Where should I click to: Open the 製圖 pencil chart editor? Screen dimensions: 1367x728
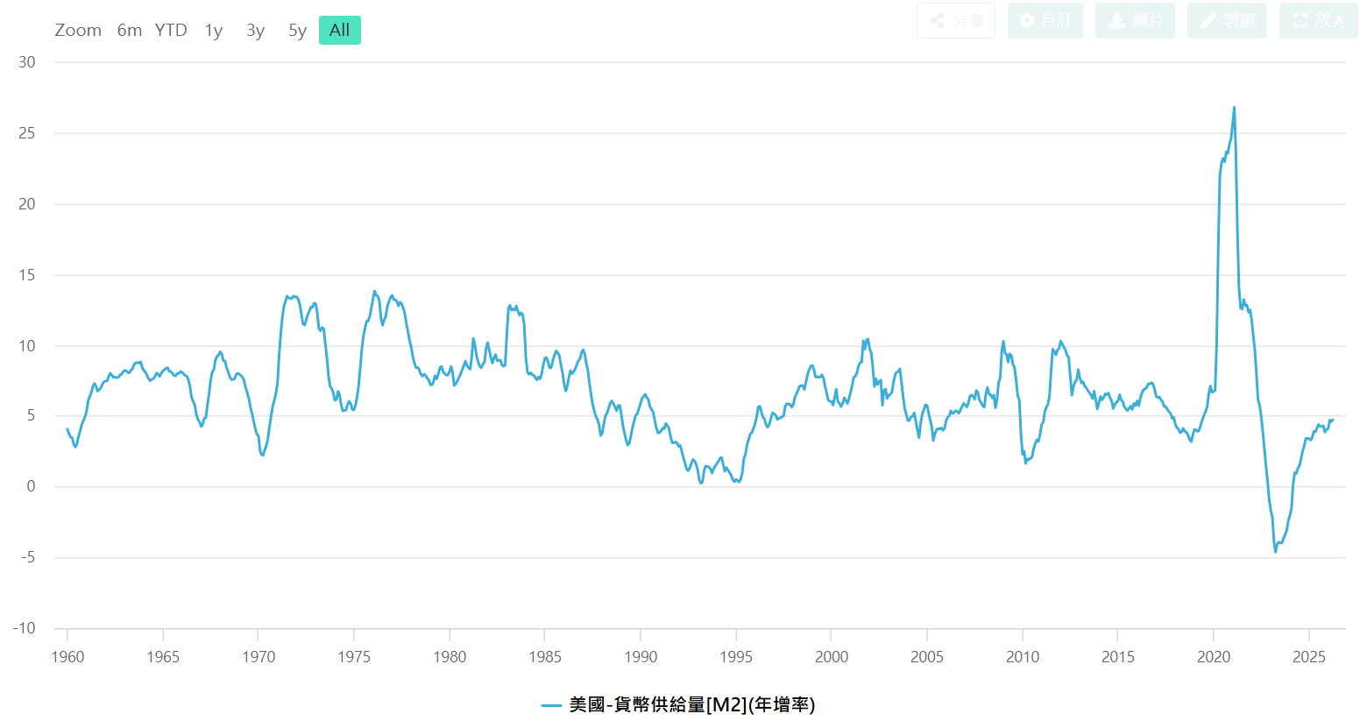[1227, 20]
